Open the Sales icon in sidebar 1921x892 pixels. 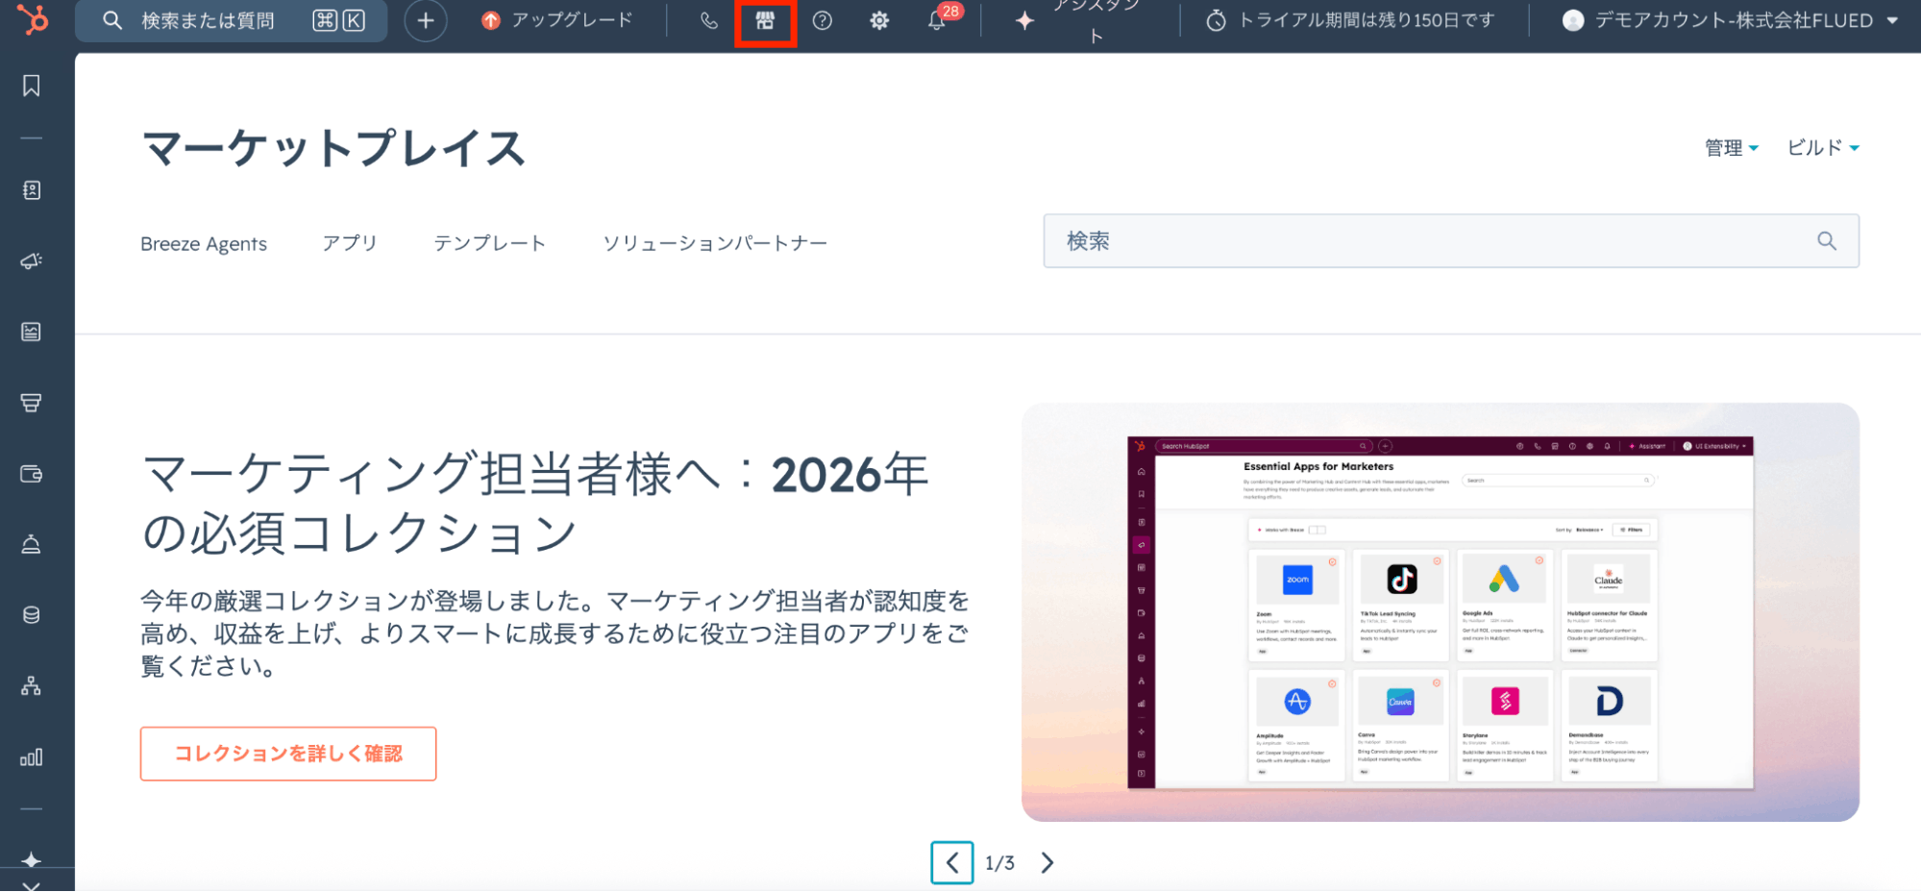(32, 403)
